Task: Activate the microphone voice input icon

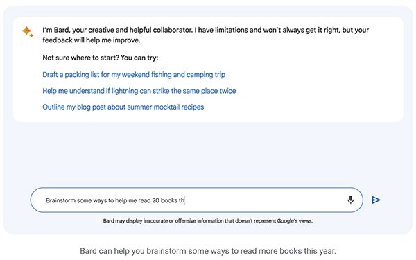Action: click(x=350, y=200)
